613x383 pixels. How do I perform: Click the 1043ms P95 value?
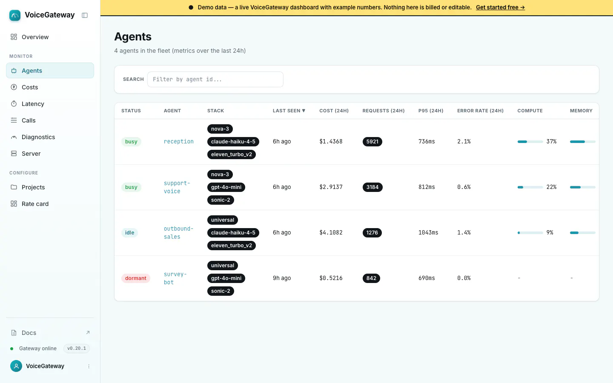[x=428, y=233]
